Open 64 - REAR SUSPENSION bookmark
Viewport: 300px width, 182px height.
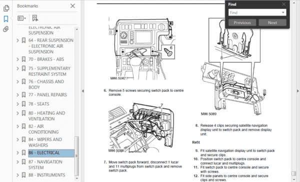(x=51, y=46)
